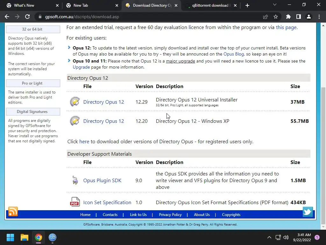Open the Upgrade page link
The width and height of the screenshot is (326, 245).
81,67
